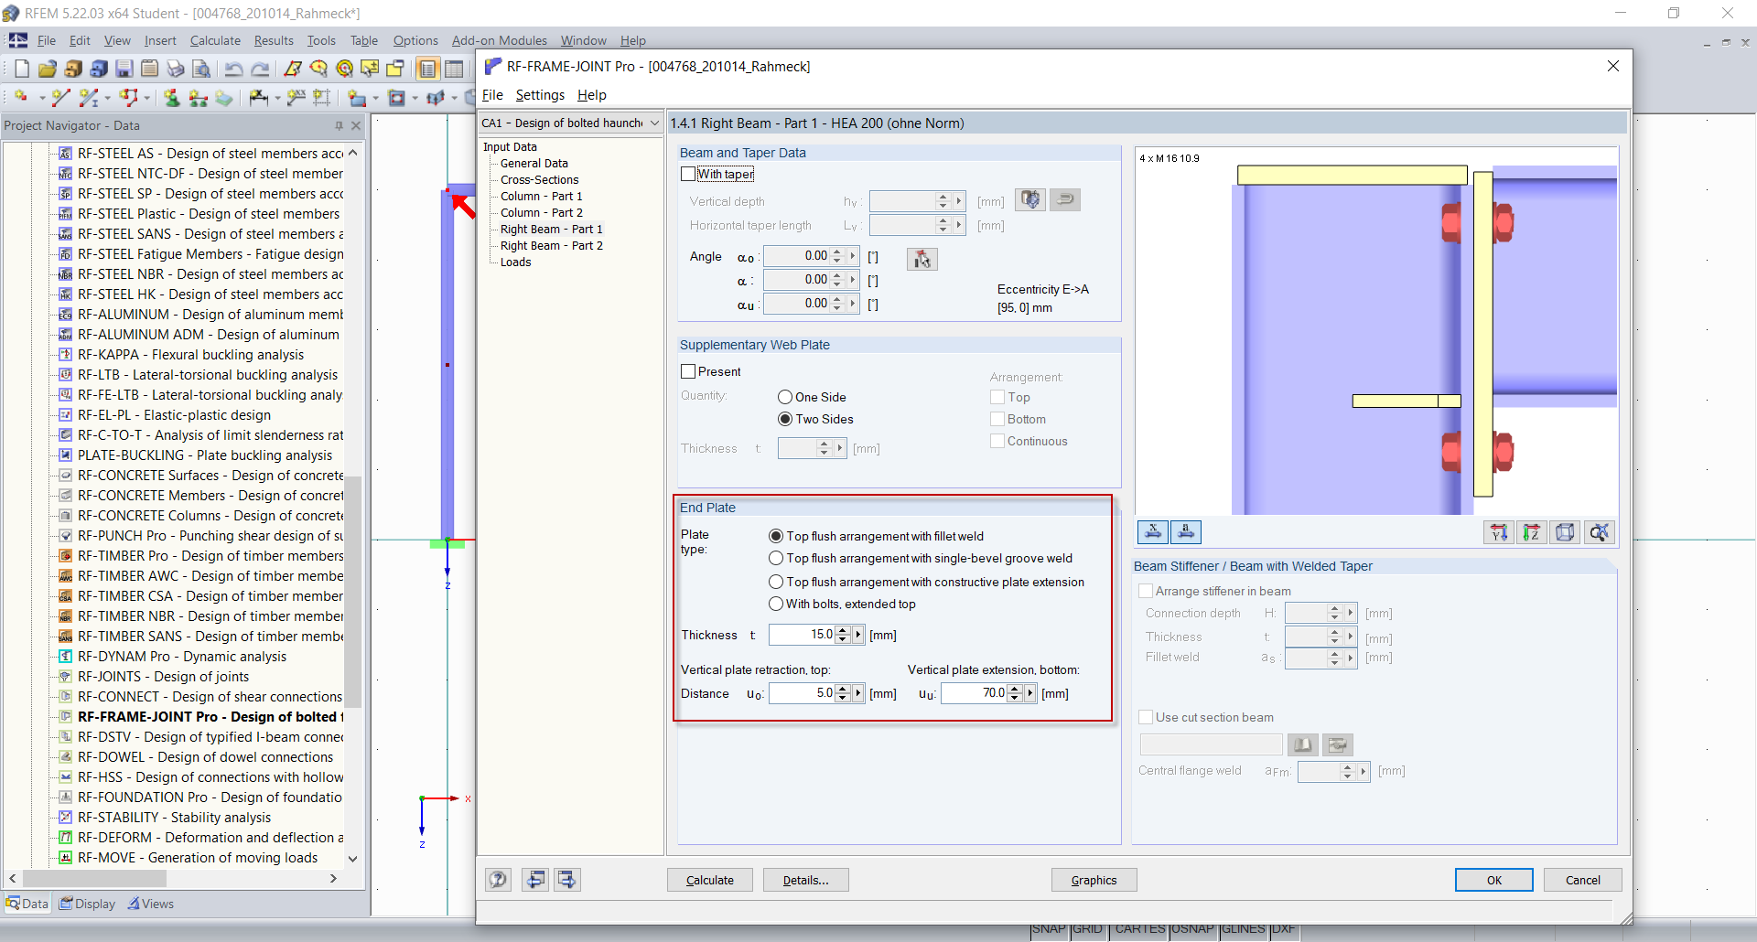
Task: Open the Distance uo value list arrow
Action: (858, 693)
